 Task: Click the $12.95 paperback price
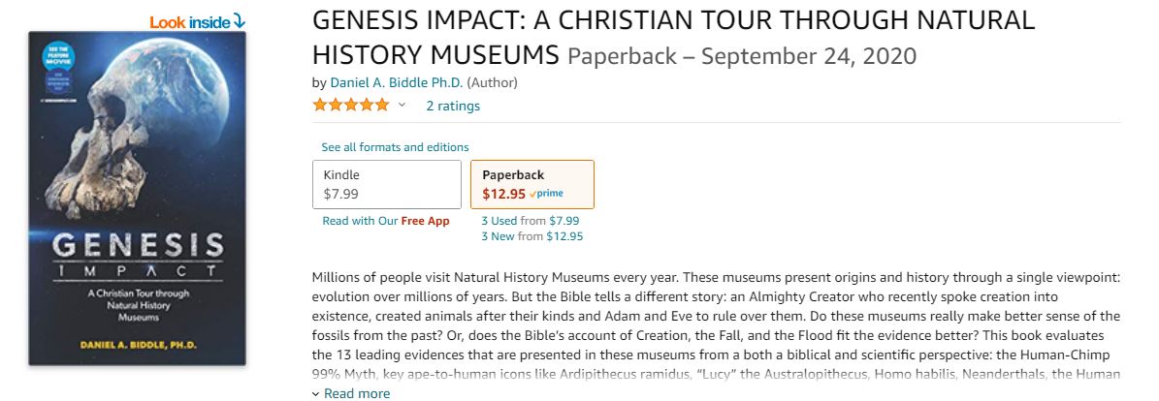[x=504, y=195]
